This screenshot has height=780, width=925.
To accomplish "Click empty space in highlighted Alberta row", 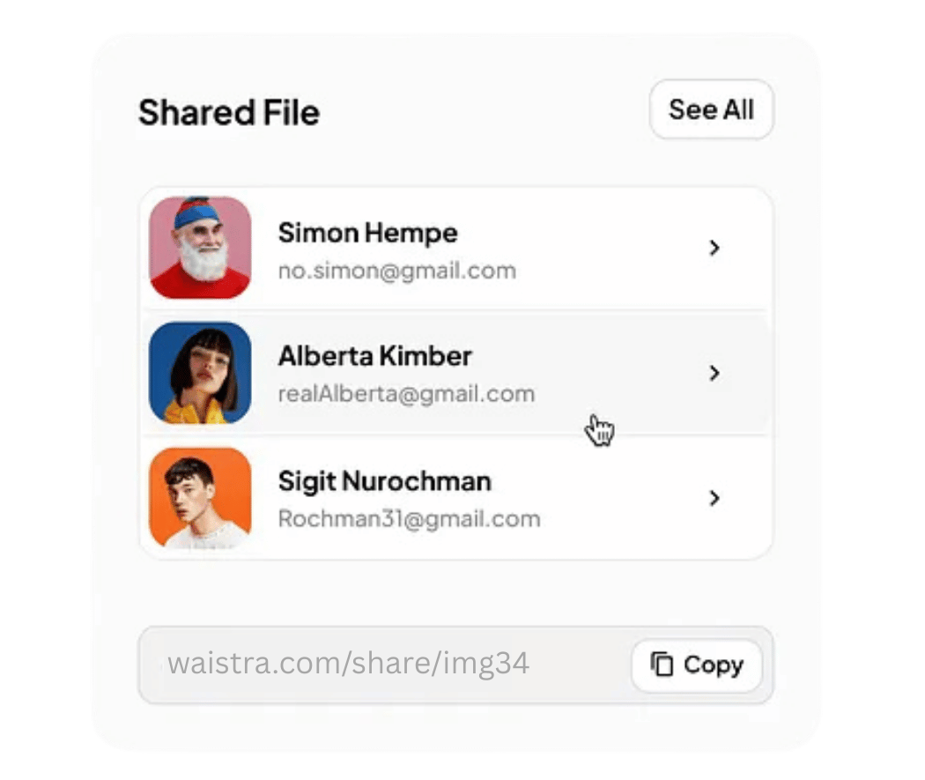I will tap(617, 361).
